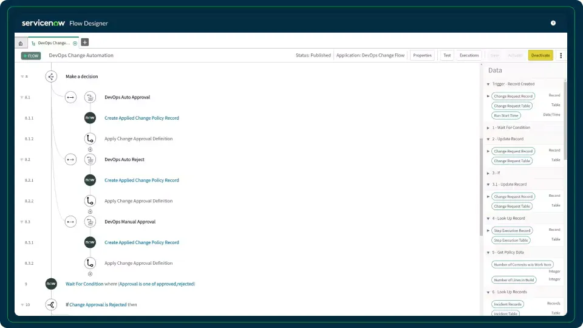Add a new tab with plus button
The image size is (583, 328).
(85, 43)
